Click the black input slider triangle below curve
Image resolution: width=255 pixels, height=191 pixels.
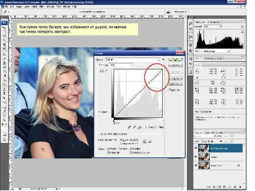(114, 121)
